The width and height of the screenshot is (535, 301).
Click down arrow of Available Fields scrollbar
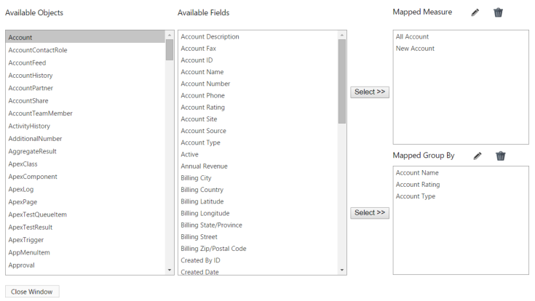[x=342, y=270]
